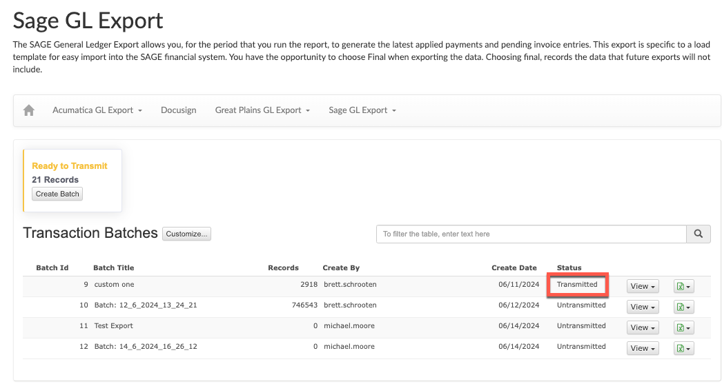Screen dimensions: 722x384
Task: Open Excel export dropdown for Test Export
Action: (x=683, y=328)
